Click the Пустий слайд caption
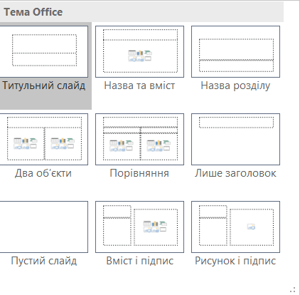Image resolution: width=300 pixels, height=295 pixels. point(44,261)
